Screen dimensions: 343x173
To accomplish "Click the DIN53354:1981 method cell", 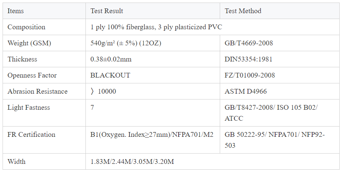I will pos(249,59).
